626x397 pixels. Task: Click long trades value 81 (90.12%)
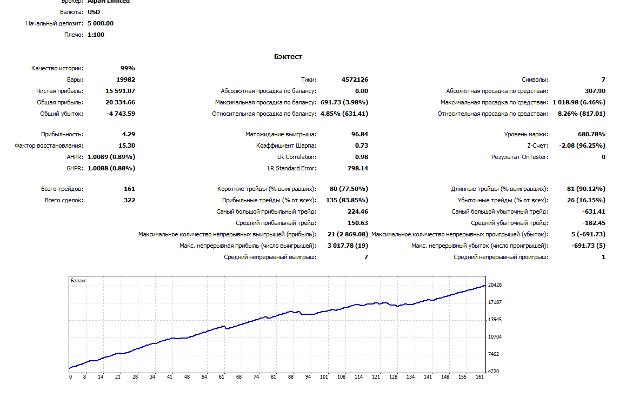pyautogui.click(x=586, y=189)
